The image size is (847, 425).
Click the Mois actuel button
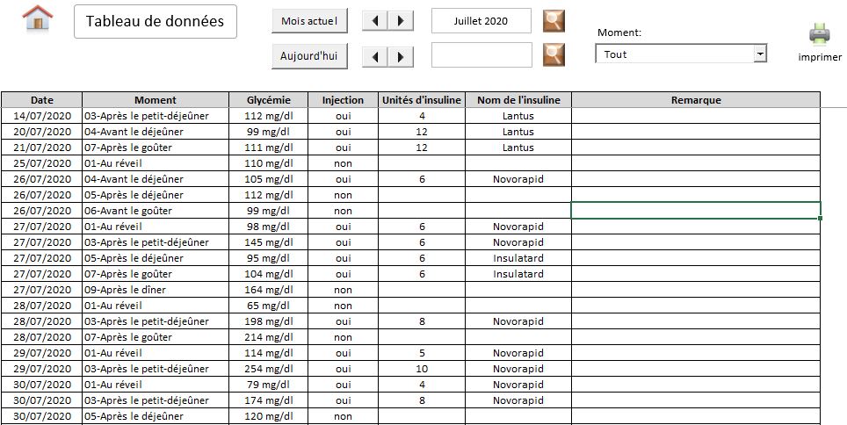309,21
